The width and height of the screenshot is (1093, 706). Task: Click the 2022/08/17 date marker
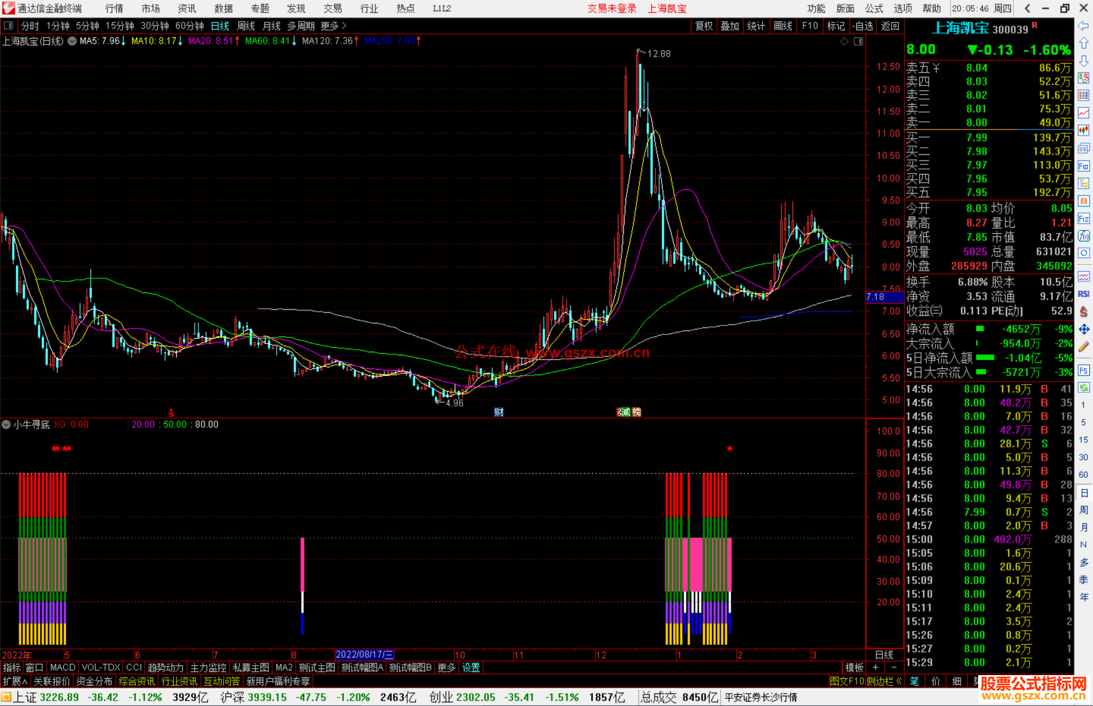click(x=364, y=654)
